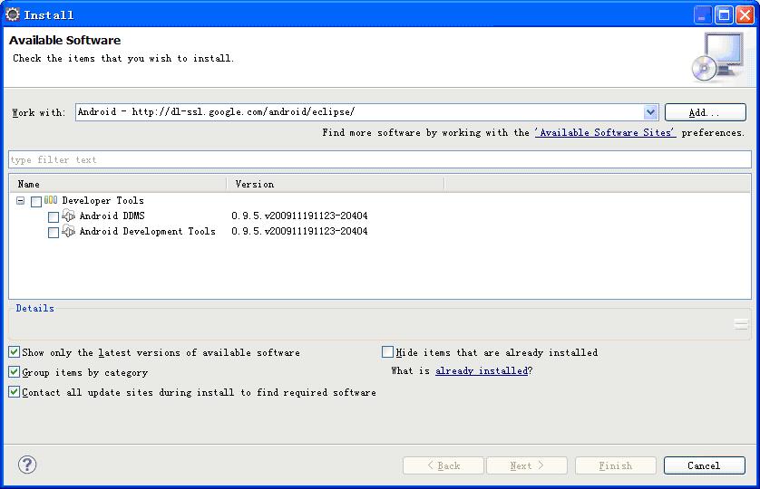Click the Add... button
Image resolution: width=760 pixels, height=489 pixels.
(706, 112)
